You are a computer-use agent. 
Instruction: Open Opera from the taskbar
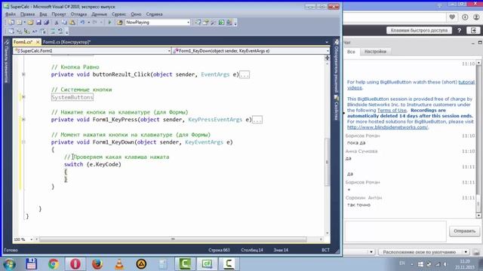(x=75, y=264)
